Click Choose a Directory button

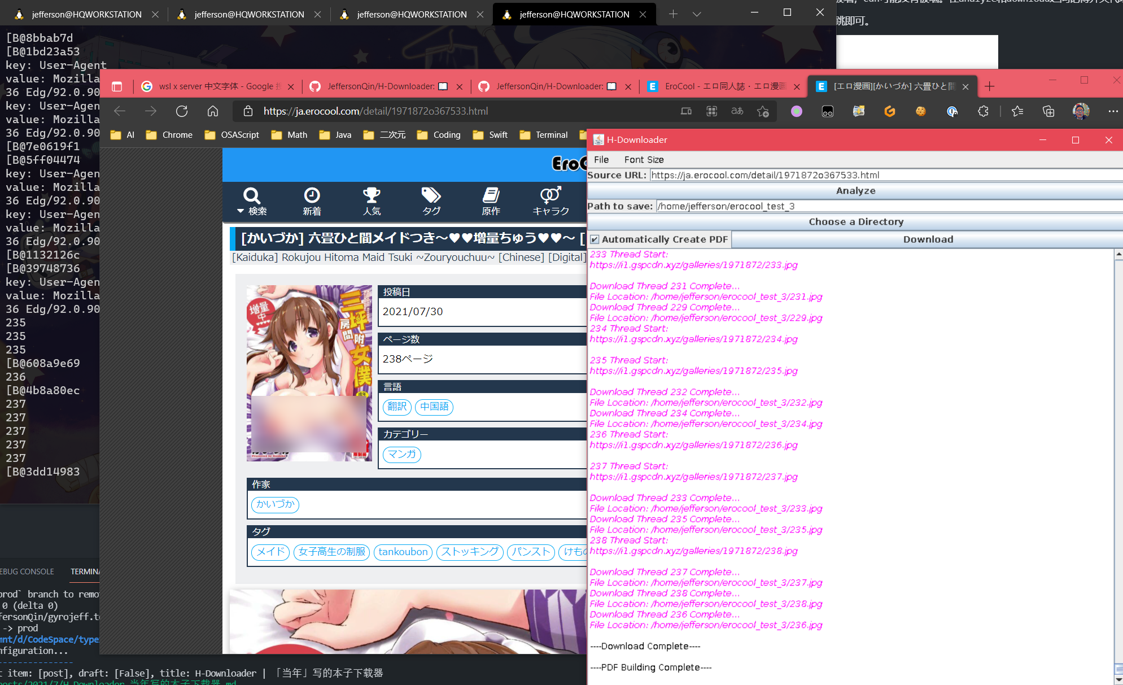point(855,222)
